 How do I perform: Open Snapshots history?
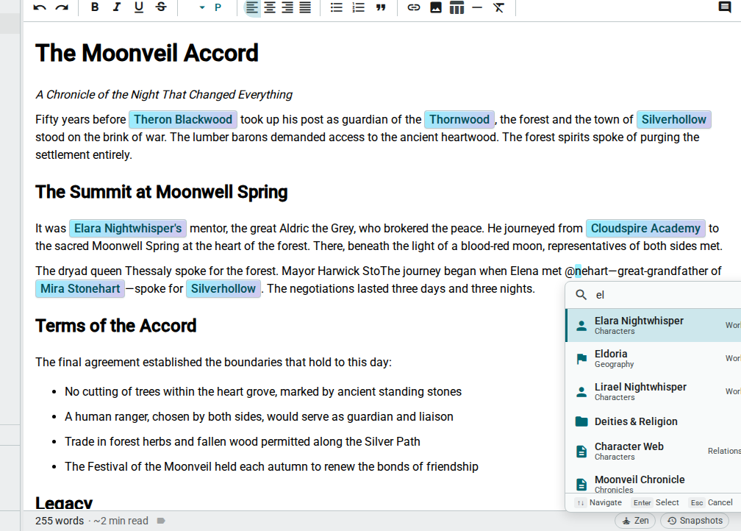tap(695, 521)
